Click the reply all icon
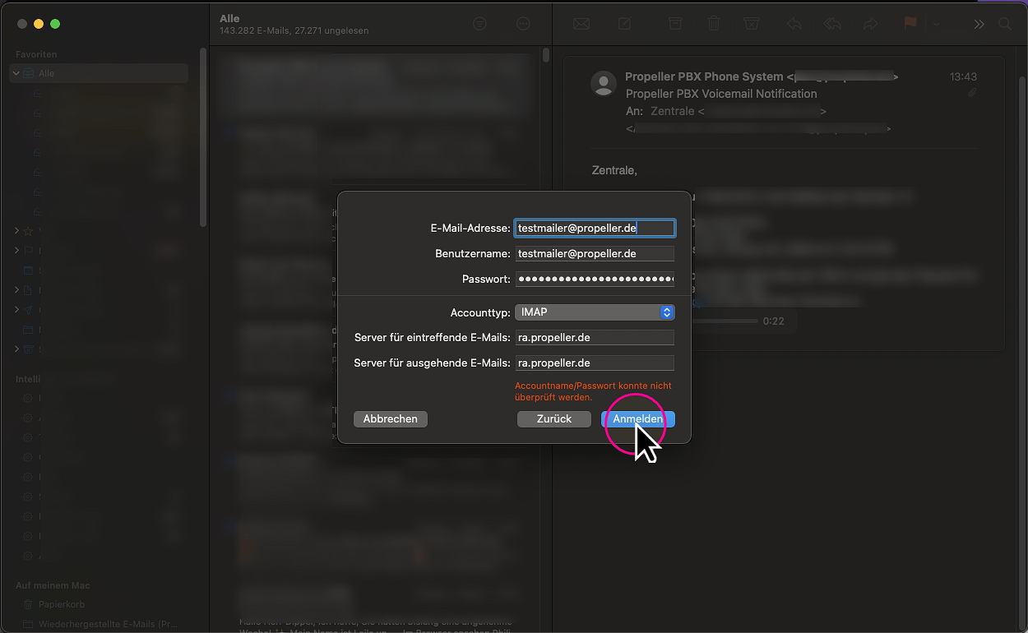The image size is (1028, 633). [832, 24]
